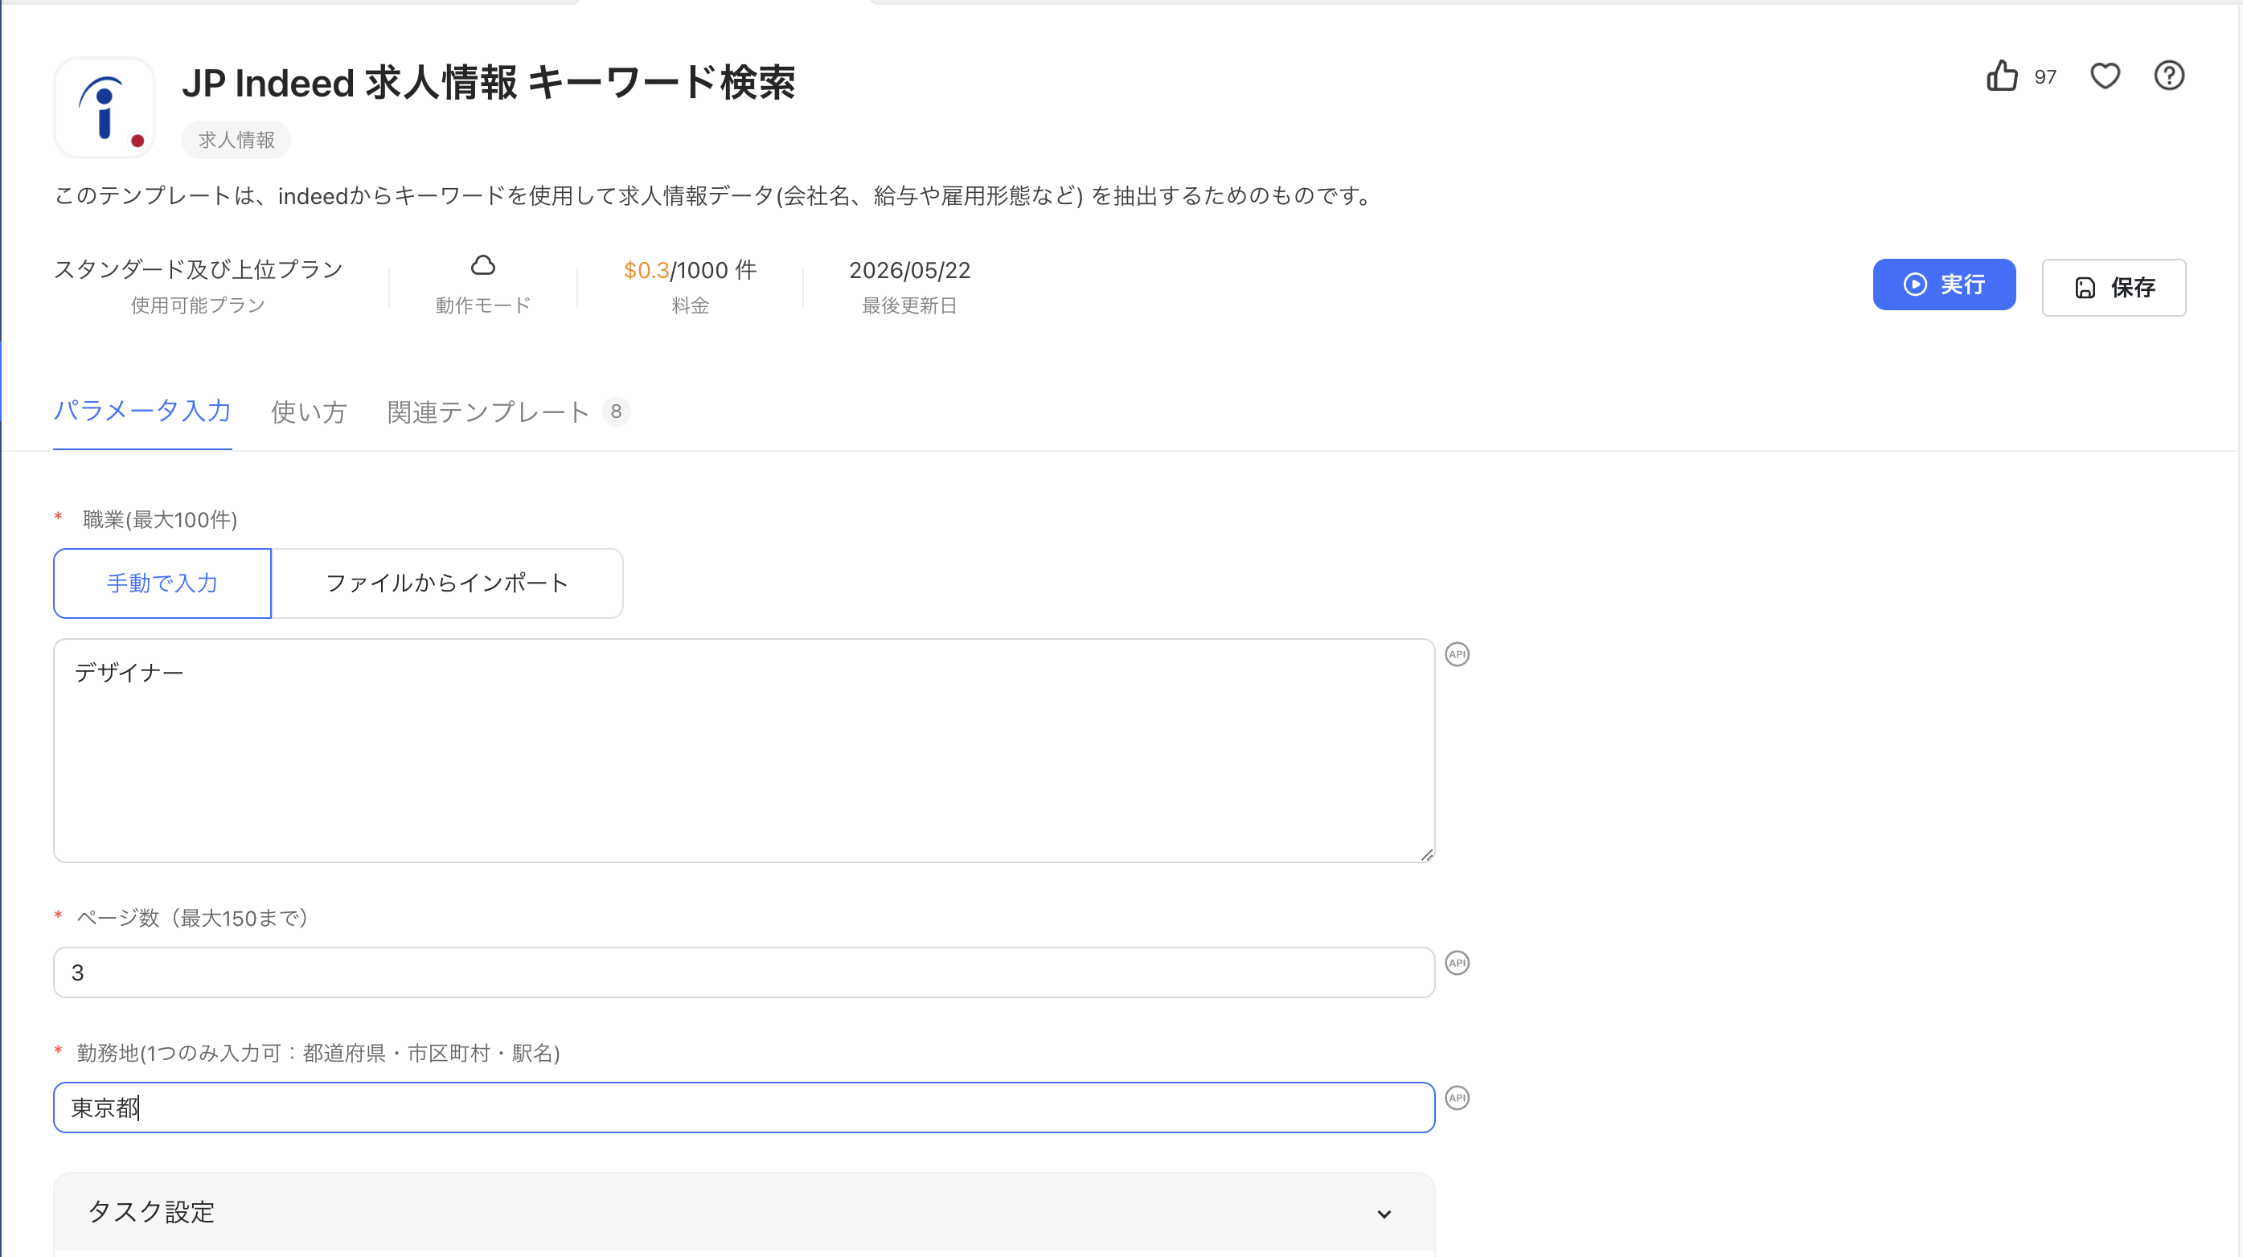Viewport: 2243px width, 1257px height.
Task: Click the 勤務地 field label text
Action: point(318,1054)
